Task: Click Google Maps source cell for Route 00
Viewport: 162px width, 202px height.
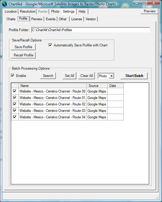Action: point(97,91)
